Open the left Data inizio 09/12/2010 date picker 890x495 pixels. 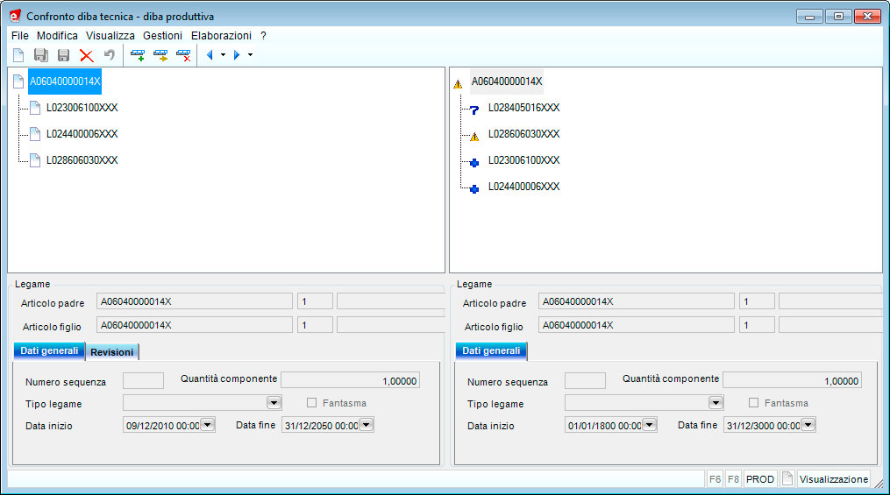[x=207, y=425]
